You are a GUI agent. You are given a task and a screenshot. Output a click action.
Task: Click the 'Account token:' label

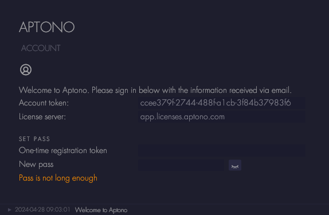point(44,103)
